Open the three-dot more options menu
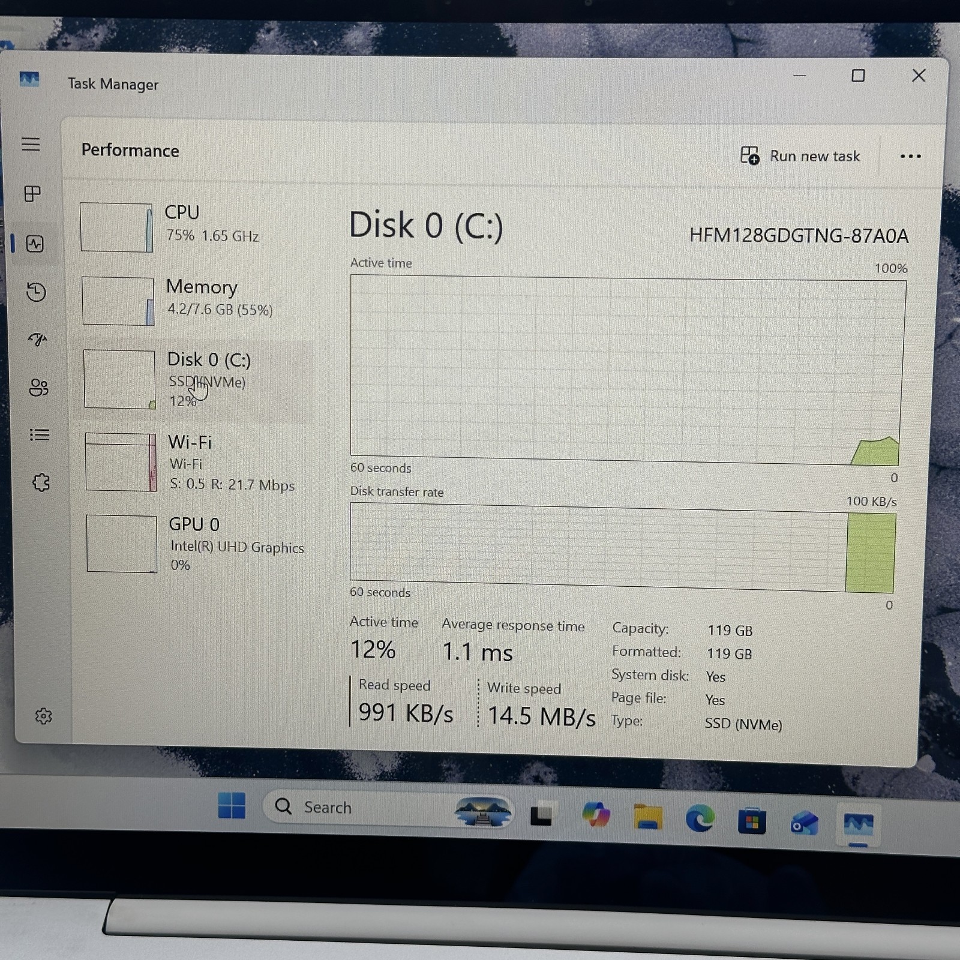960x960 pixels. pyautogui.click(x=910, y=156)
